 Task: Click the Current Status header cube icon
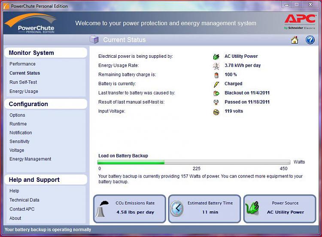[94, 39]
